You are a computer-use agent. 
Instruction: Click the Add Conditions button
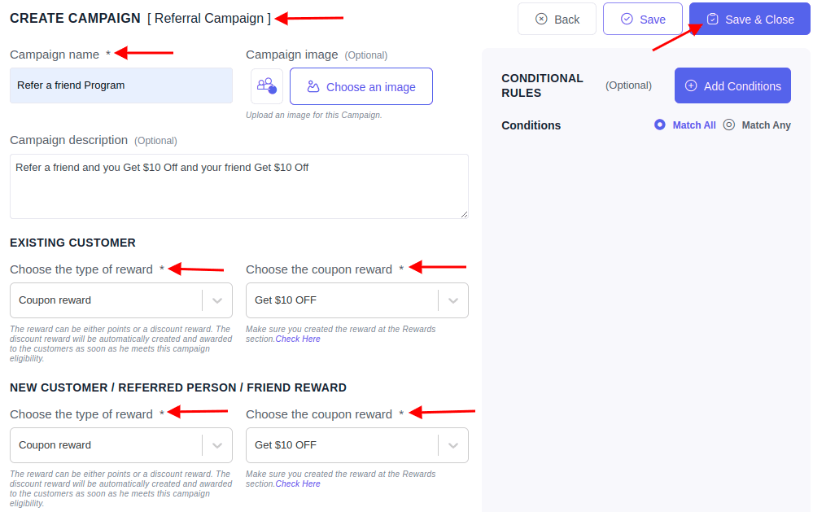[x=732, y=85]
